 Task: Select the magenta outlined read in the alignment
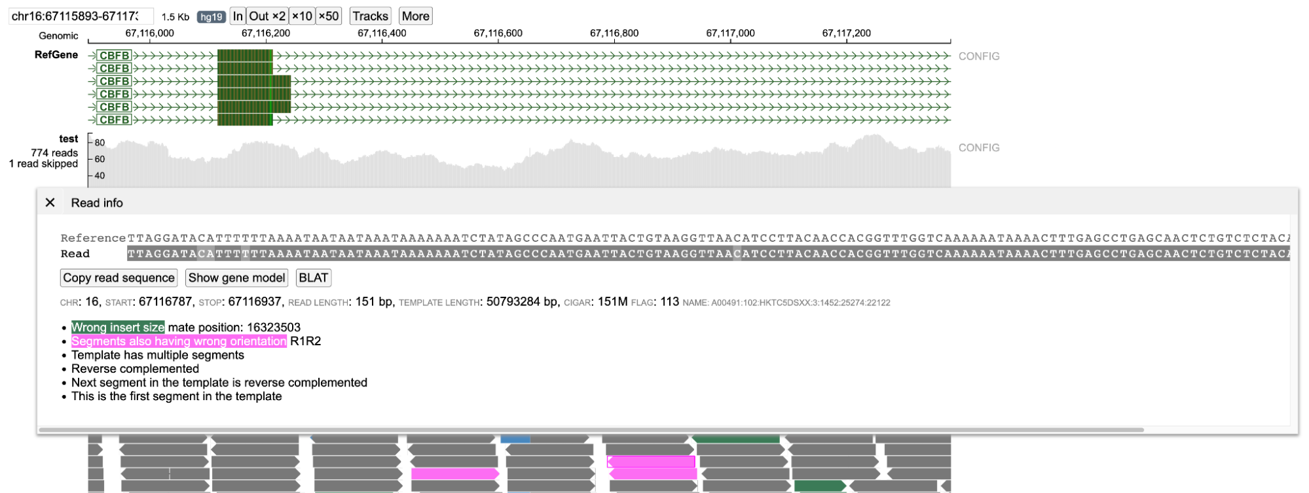coord(651,462)
